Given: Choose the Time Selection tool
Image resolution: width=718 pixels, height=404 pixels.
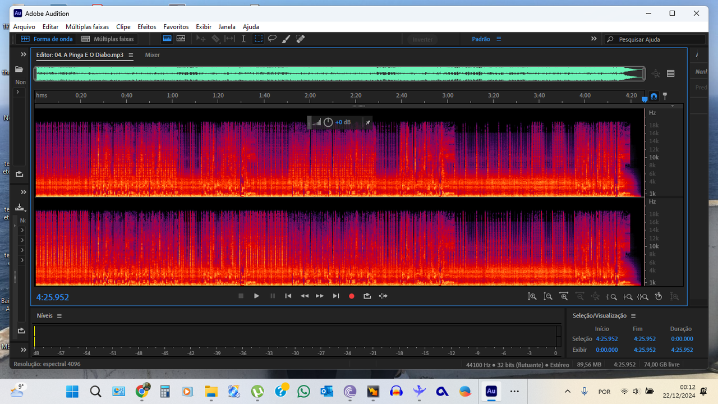Looking at the screenshot, I should (x=243, y=39).
